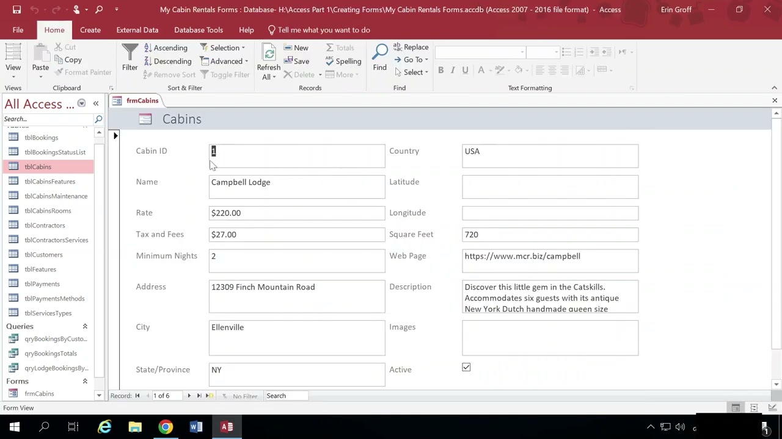Open the Advanced filter options dropdown
The image size is (782, 439).
(x=224, y=61)
